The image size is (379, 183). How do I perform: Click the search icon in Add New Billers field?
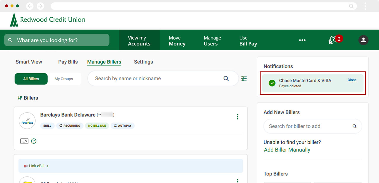click(x=354, y=126)
